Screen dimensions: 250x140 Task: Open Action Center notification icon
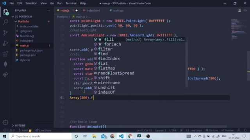point(244,136)
